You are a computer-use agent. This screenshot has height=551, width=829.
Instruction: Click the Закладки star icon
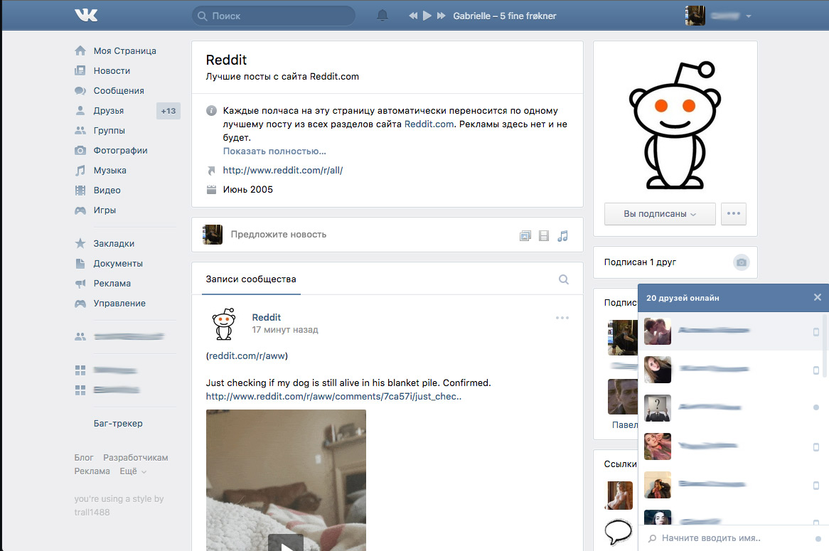point(80,243)
